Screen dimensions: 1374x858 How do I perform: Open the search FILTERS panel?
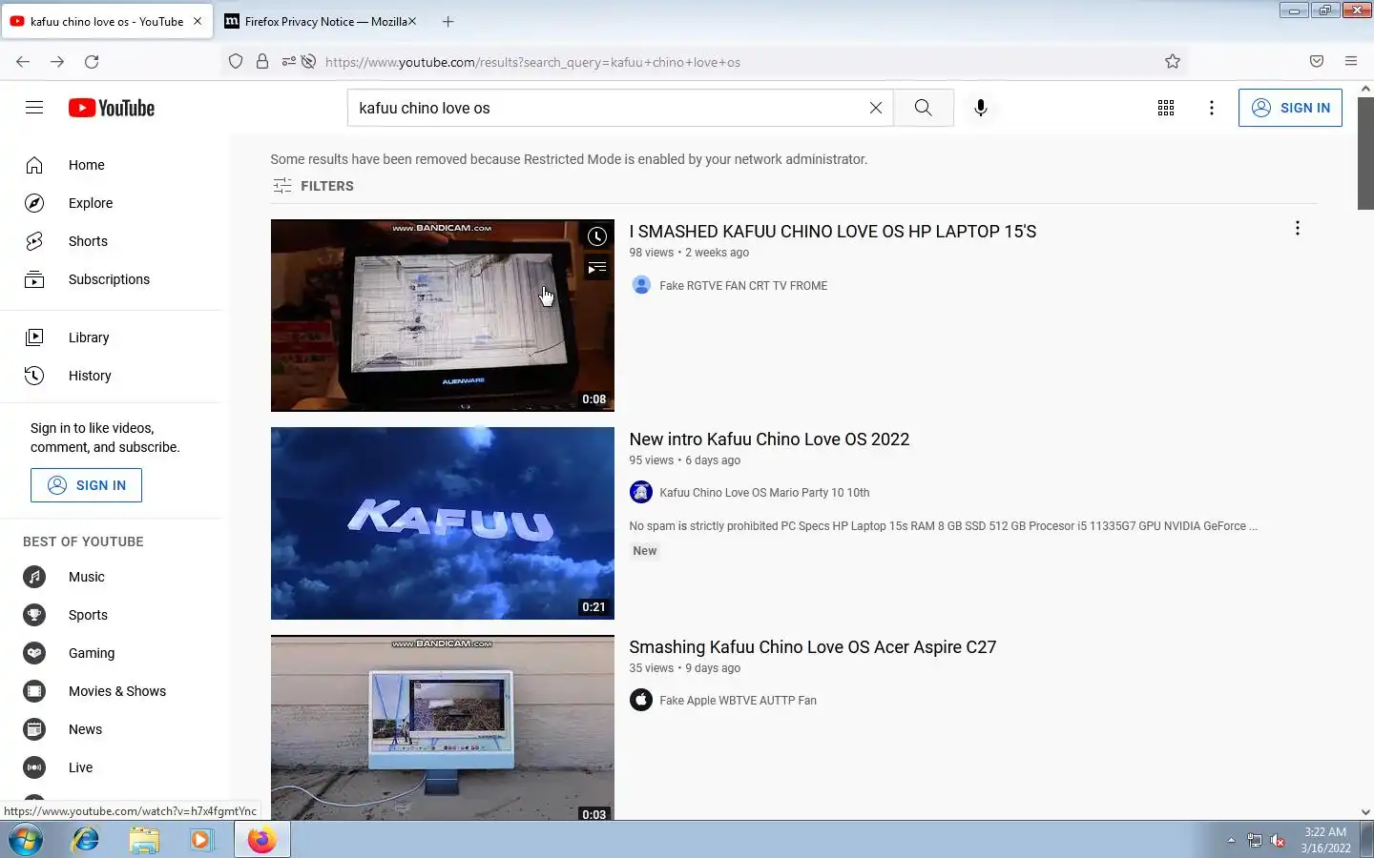click(313, 186)
